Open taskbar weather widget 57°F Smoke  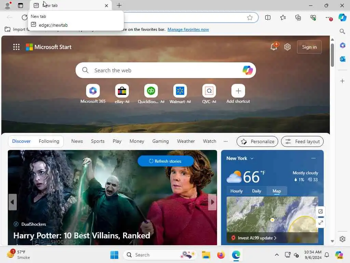[x=18, y=255]
